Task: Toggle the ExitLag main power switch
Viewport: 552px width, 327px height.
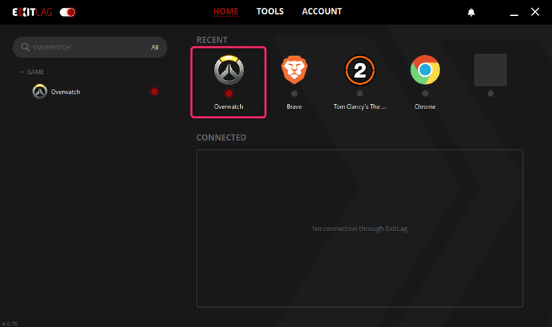Action: coord(67,12)
